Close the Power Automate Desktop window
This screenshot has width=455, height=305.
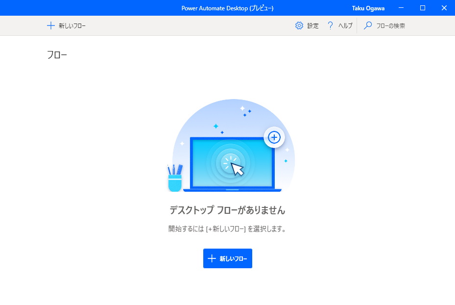click(x=444, y=8)
